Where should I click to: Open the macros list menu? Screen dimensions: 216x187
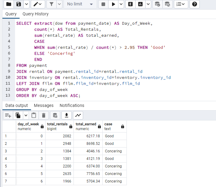click(181, 4)
